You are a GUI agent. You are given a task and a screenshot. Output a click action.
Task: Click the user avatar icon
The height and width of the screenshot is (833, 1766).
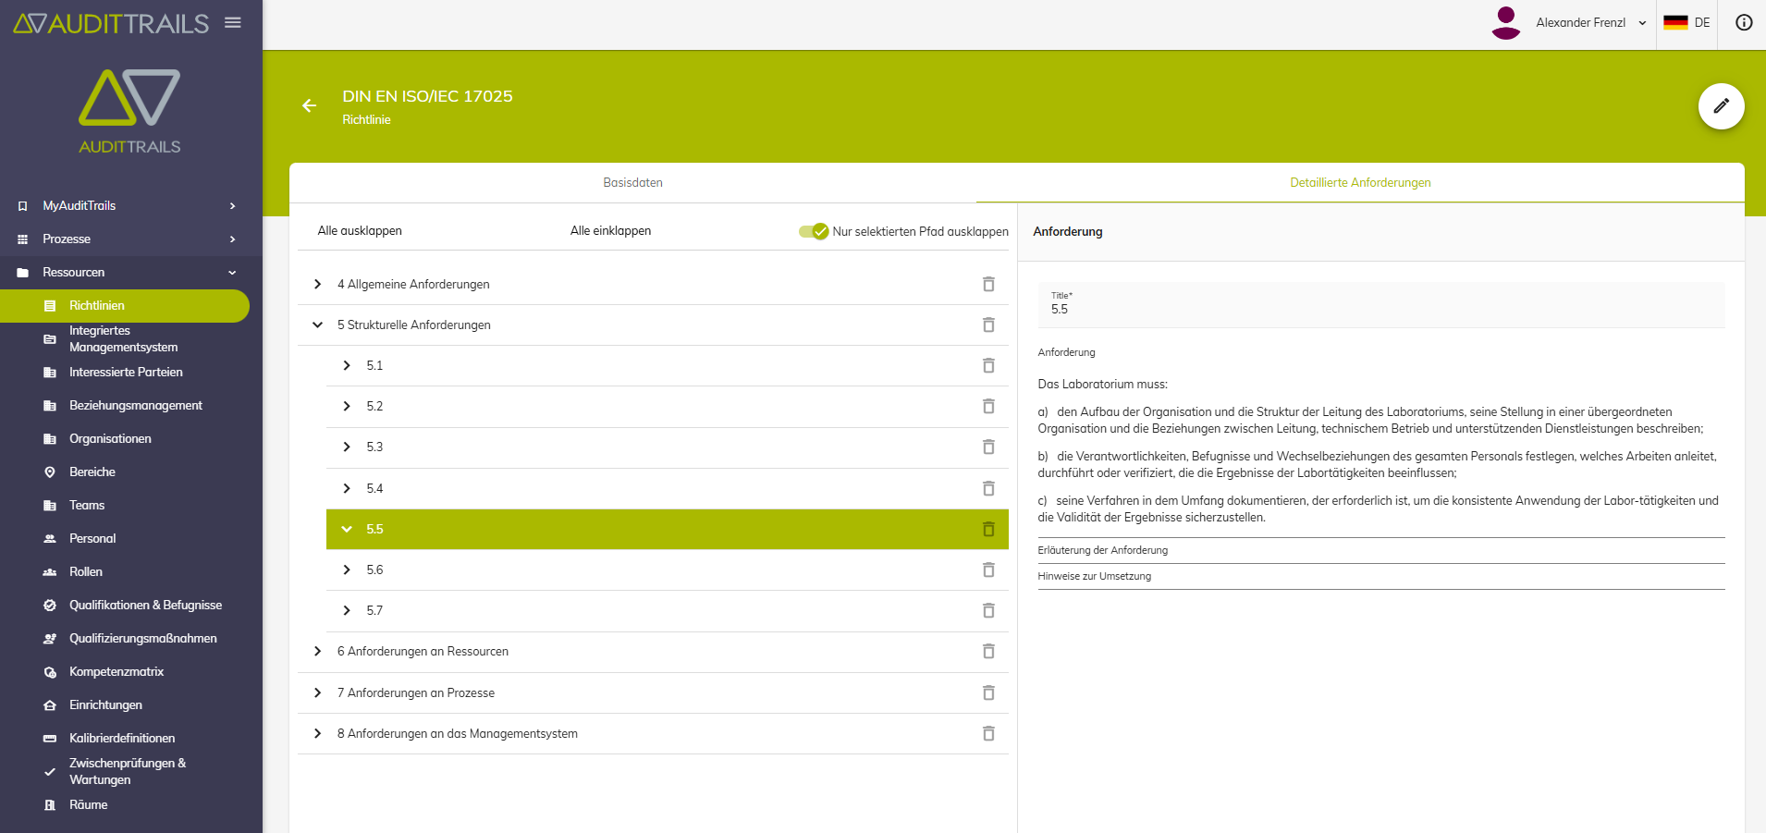1506,23
